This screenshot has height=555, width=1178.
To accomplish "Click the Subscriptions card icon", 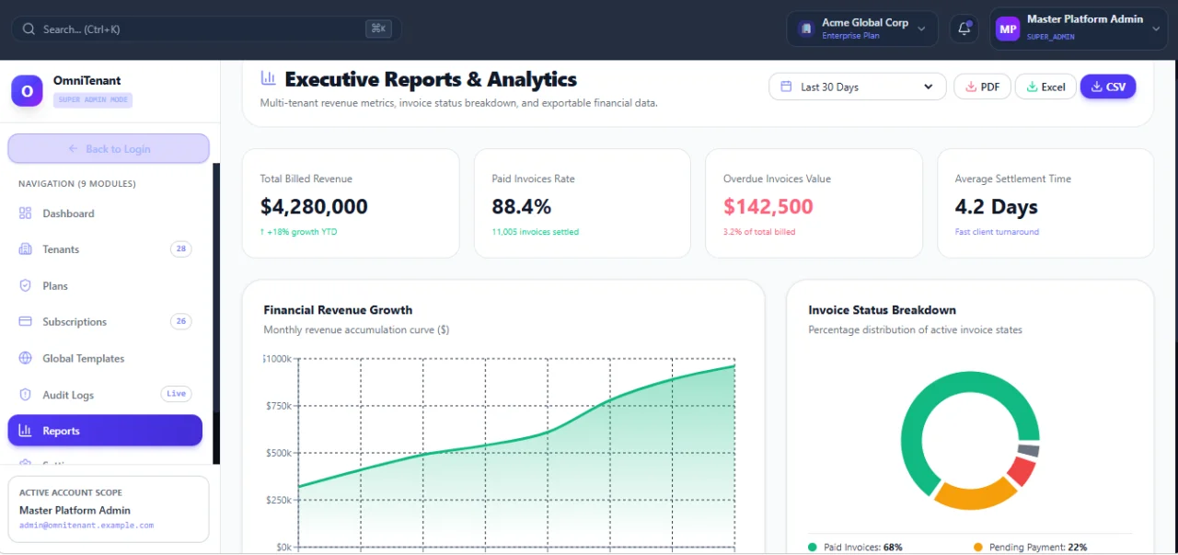I will 25,322.
